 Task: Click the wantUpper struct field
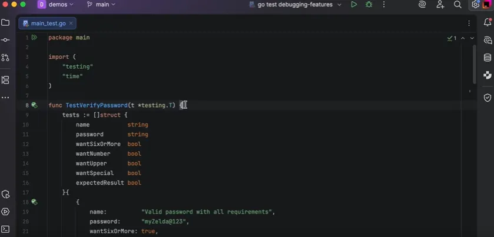point(91,163)
